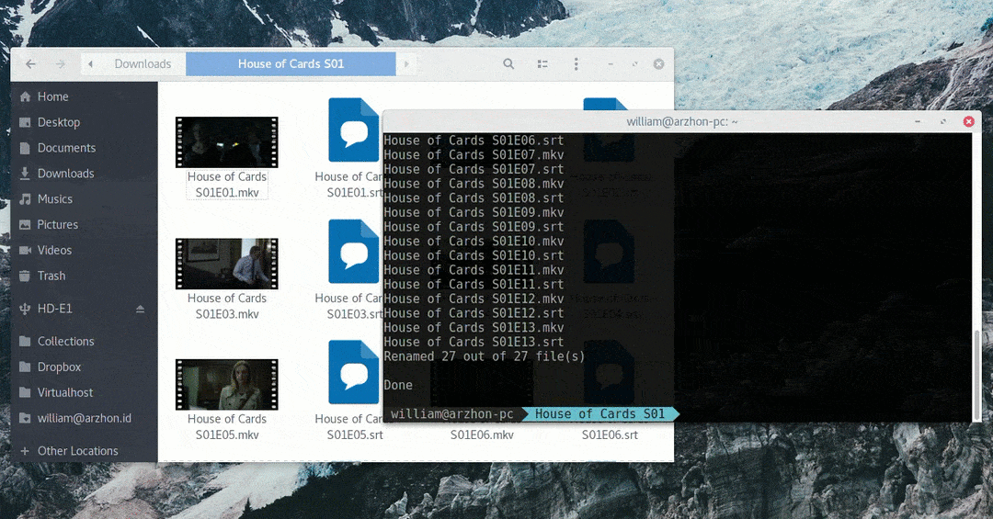Open Other Locations in the sidebar
993x519 pixels.
click(84, 451)
